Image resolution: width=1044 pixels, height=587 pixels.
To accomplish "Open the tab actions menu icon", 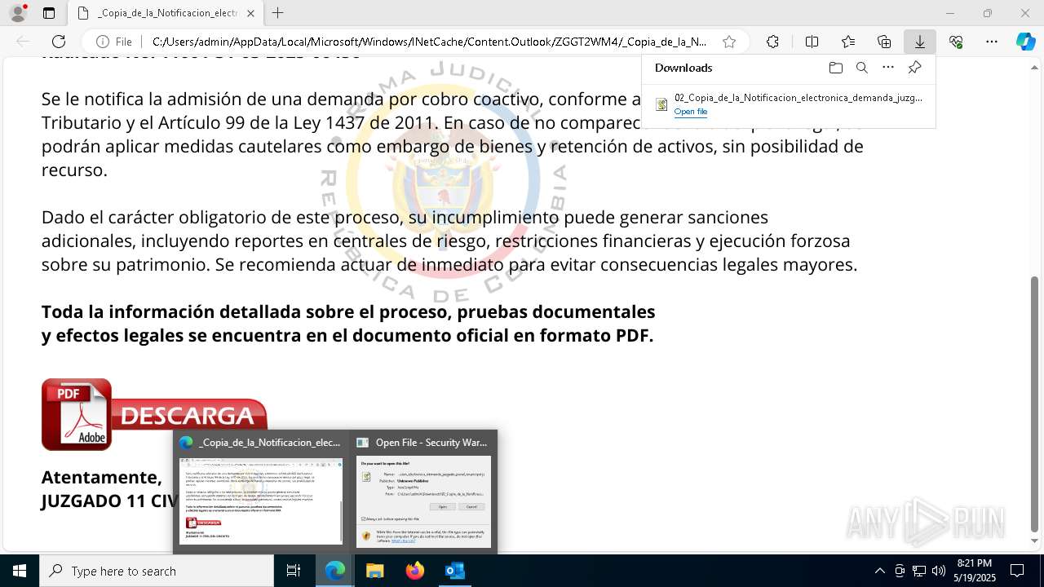I will [x=49, y=13].
